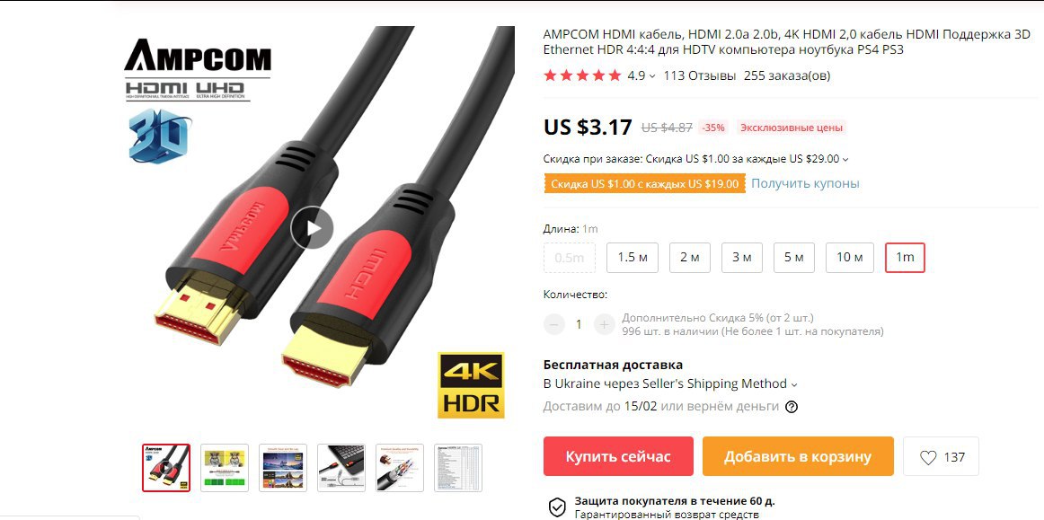The image size is (1044, 520).
Task: Select the 3 м length option
Action: point(742,258)
